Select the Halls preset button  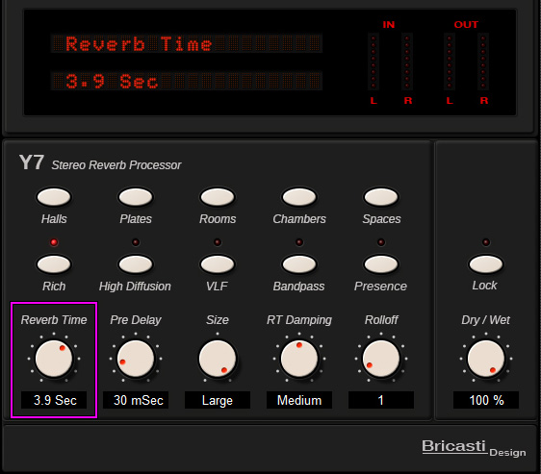54,197
